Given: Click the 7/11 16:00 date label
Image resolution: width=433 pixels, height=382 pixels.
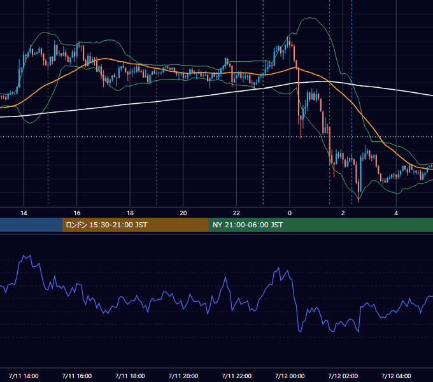Looking at the screenshot, I should coord(77,376).
